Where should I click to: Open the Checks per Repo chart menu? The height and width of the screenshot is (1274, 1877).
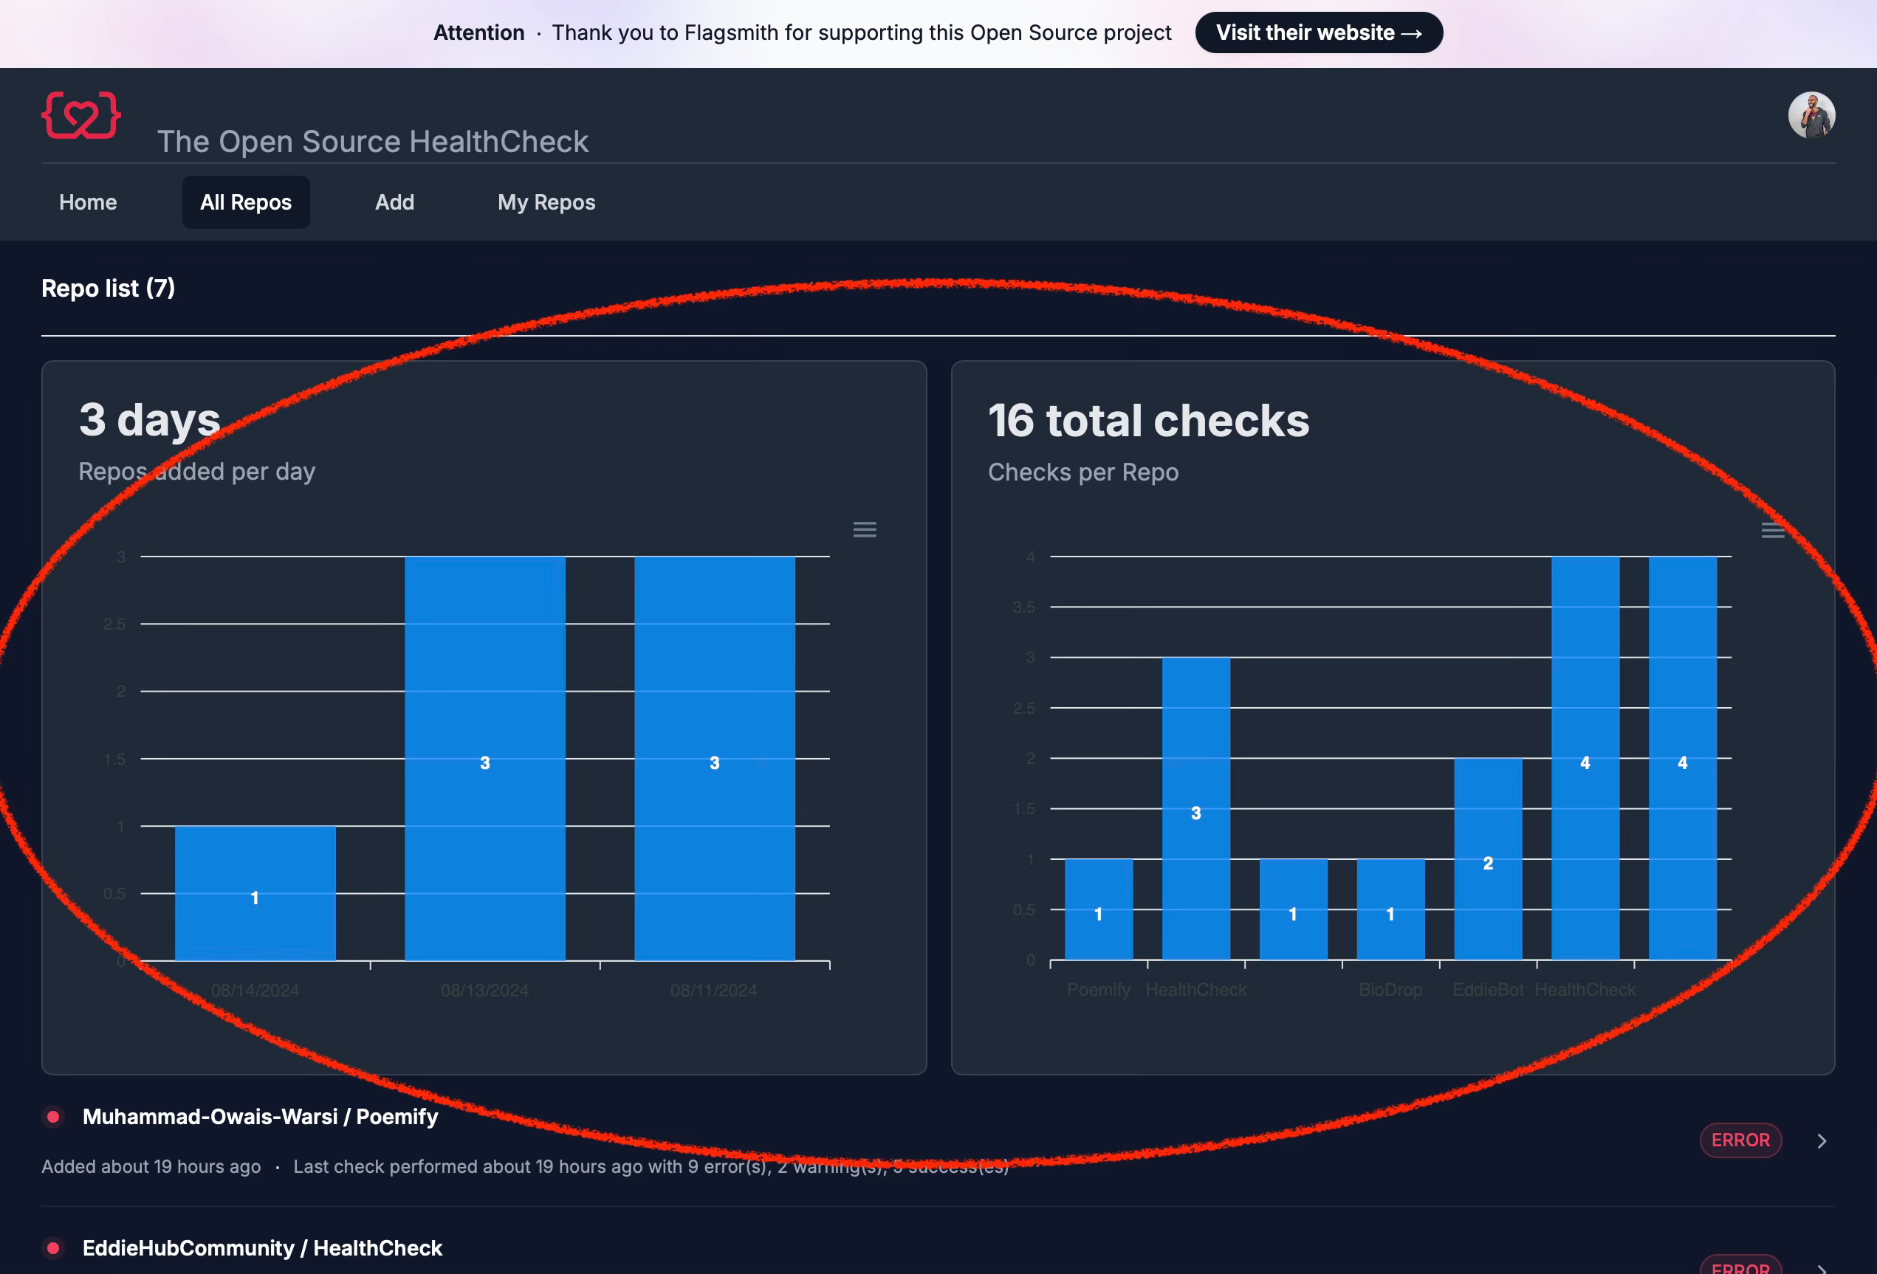1772,530
